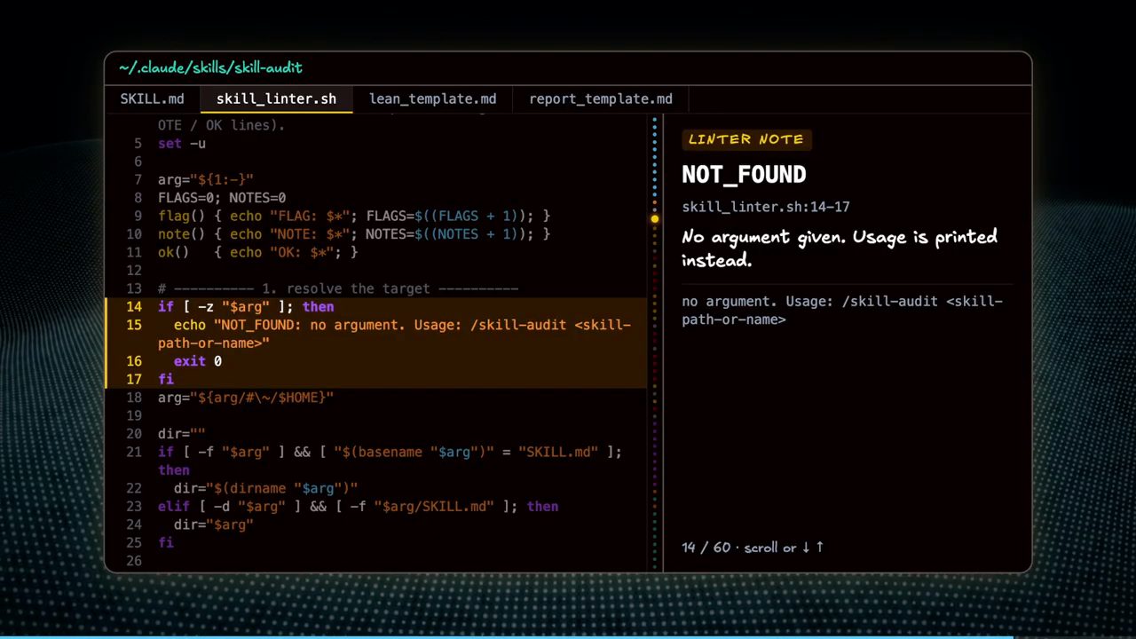
Task: Click "No argument given. Usage is printed instead."
Action: pyautogui.click(x=840, y=248)
